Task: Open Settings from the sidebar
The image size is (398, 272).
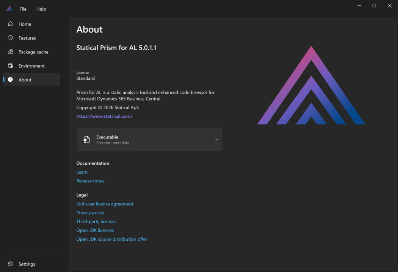Action: click(32, 264)
